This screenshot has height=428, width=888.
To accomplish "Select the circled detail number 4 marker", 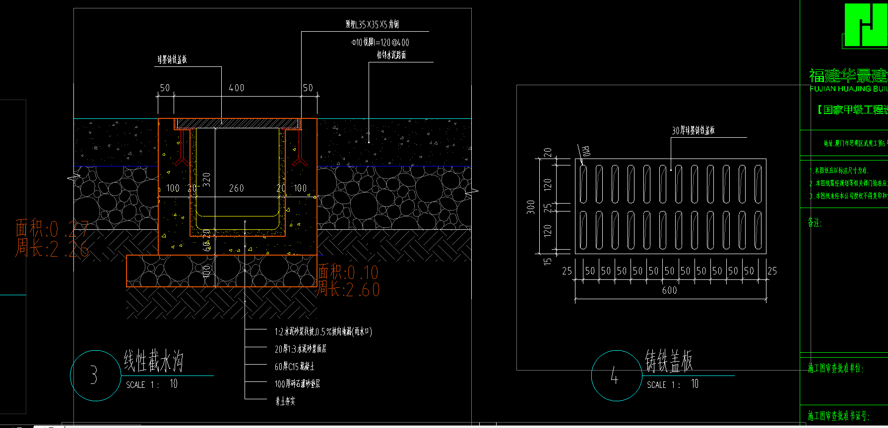I will tap(617, 375).
